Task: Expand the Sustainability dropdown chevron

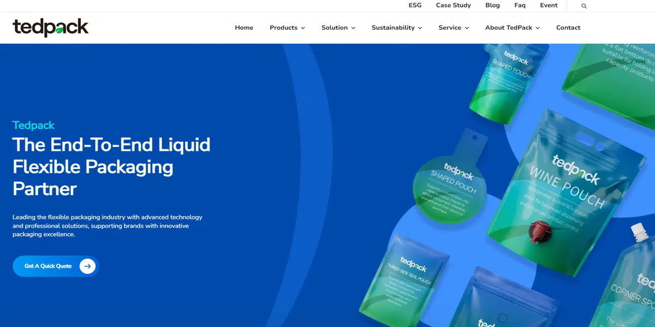Action: tap(420, 28)
